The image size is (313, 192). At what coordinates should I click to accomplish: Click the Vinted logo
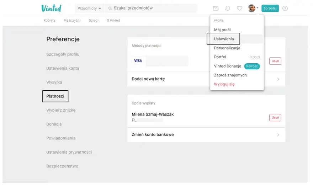pyautogui.click(x=52, y=8)
